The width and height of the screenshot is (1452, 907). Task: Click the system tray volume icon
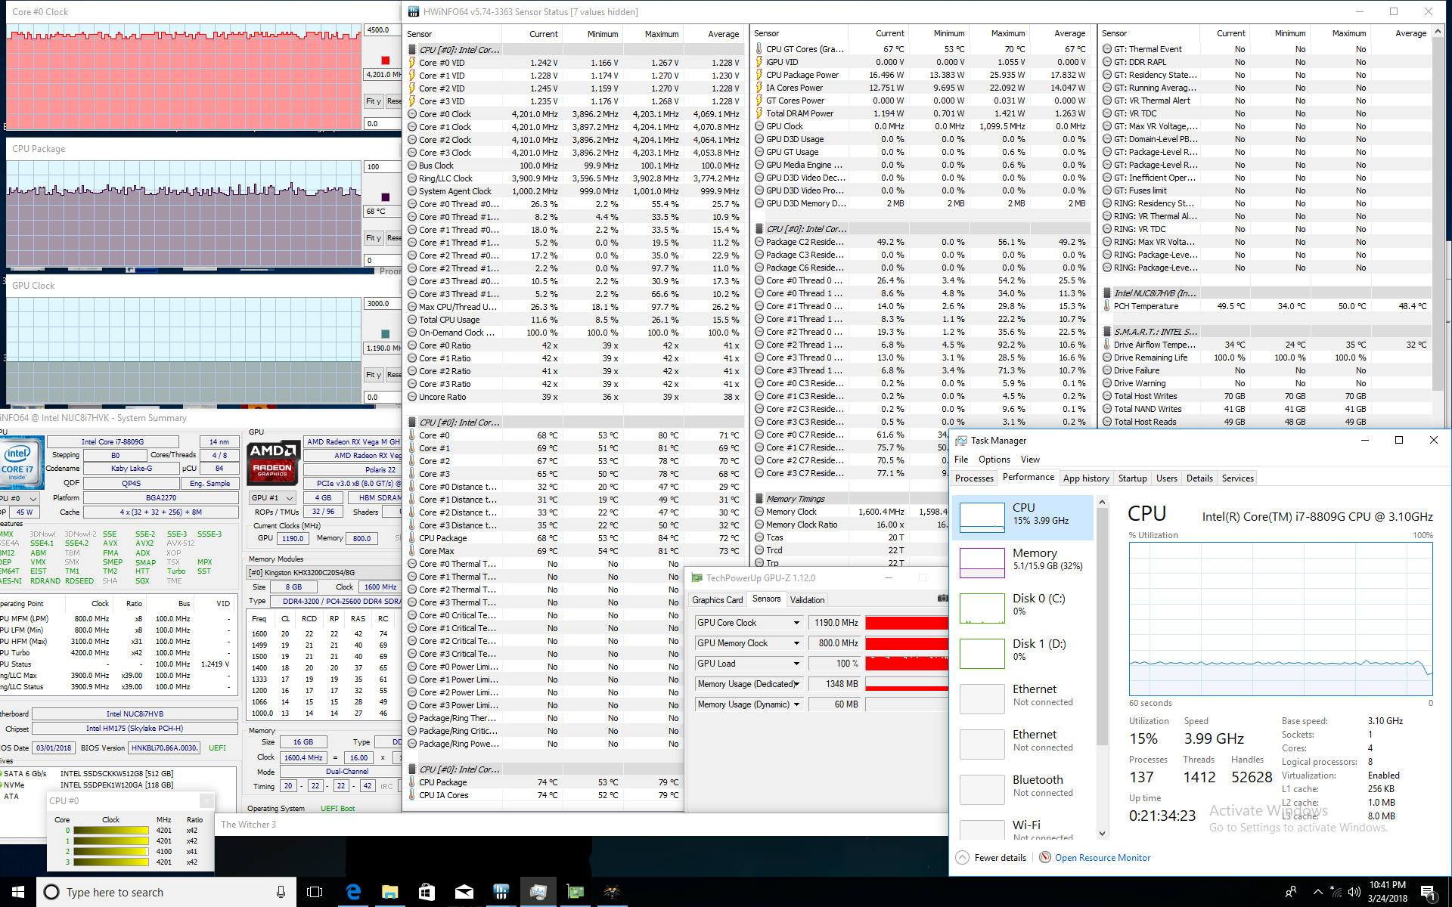coord(1354,892)
